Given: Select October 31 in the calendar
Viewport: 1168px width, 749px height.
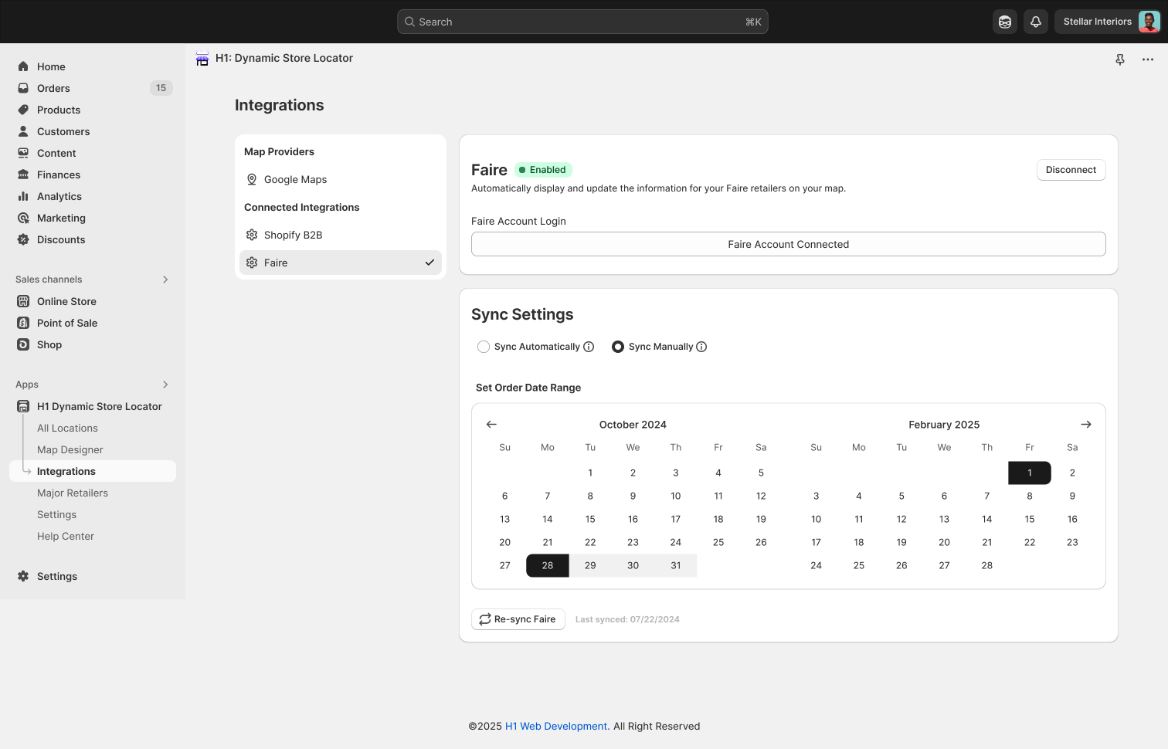Looking at the screenshot, I should [x=676, y=565].
